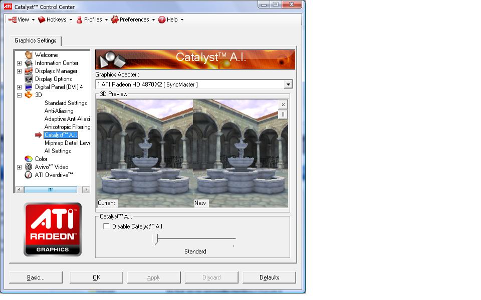
Task: Click the Display Options icon
Action: [x=29, y=79]
